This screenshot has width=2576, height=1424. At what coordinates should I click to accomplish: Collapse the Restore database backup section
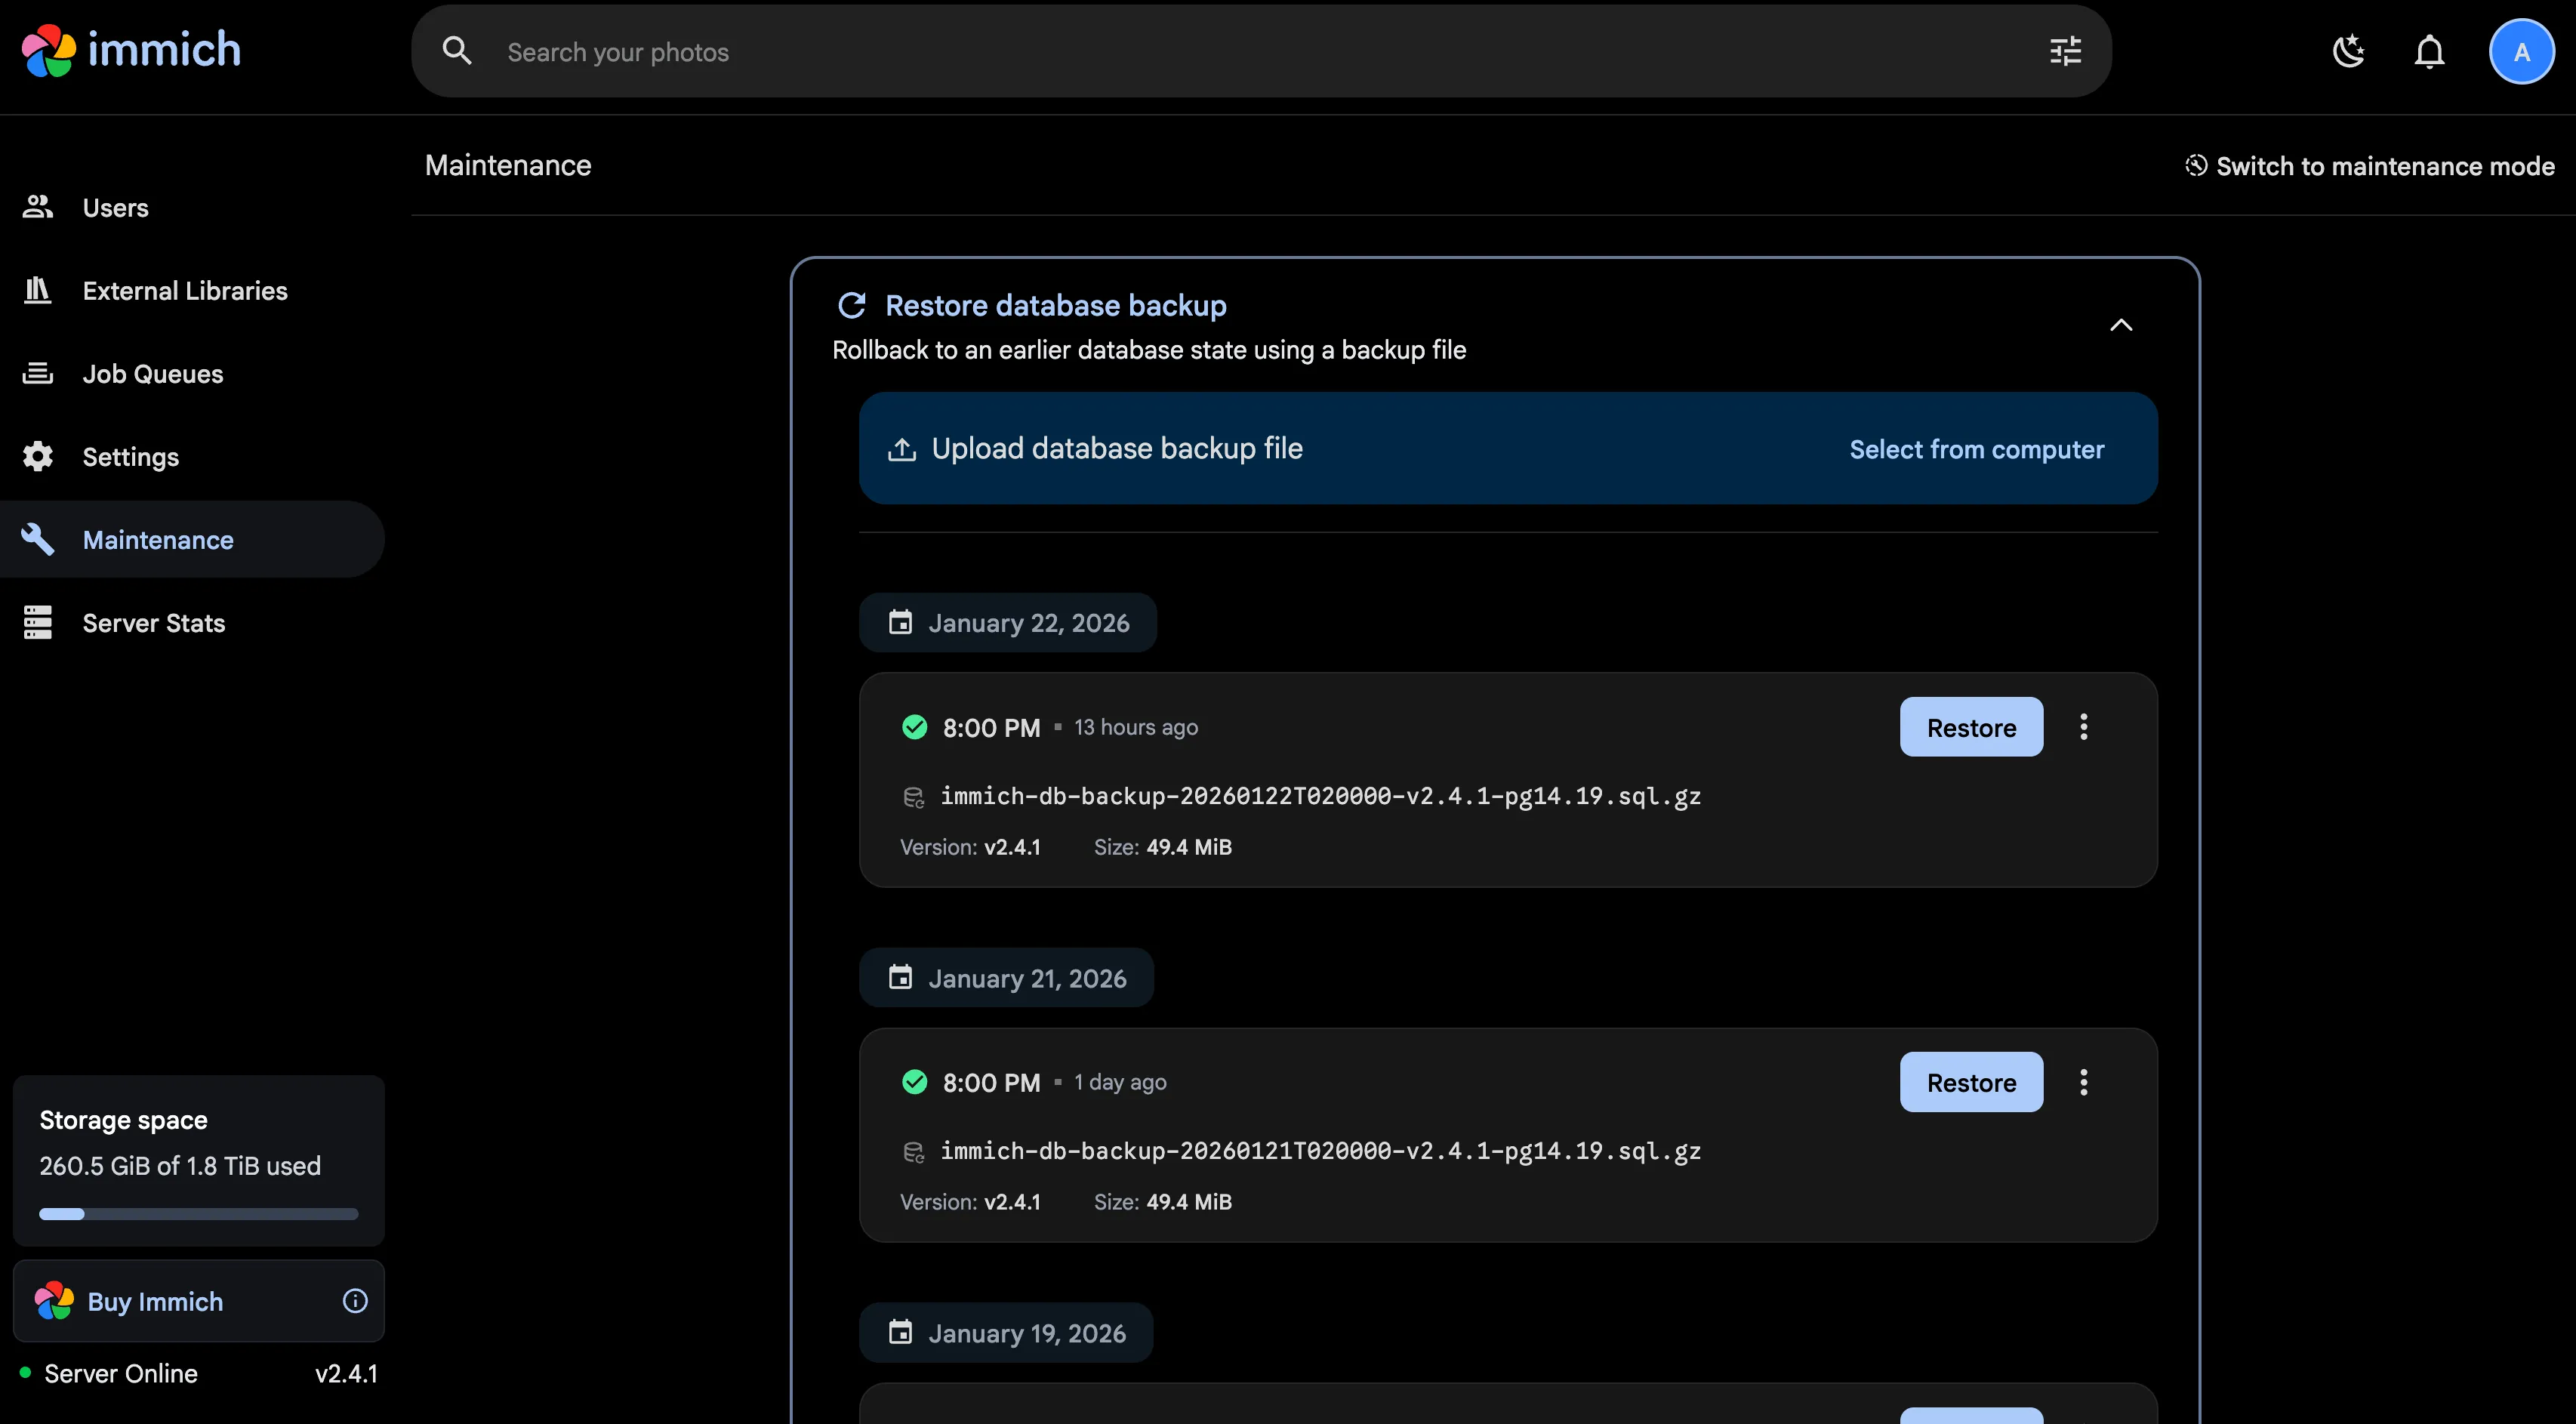(2122, 324)
